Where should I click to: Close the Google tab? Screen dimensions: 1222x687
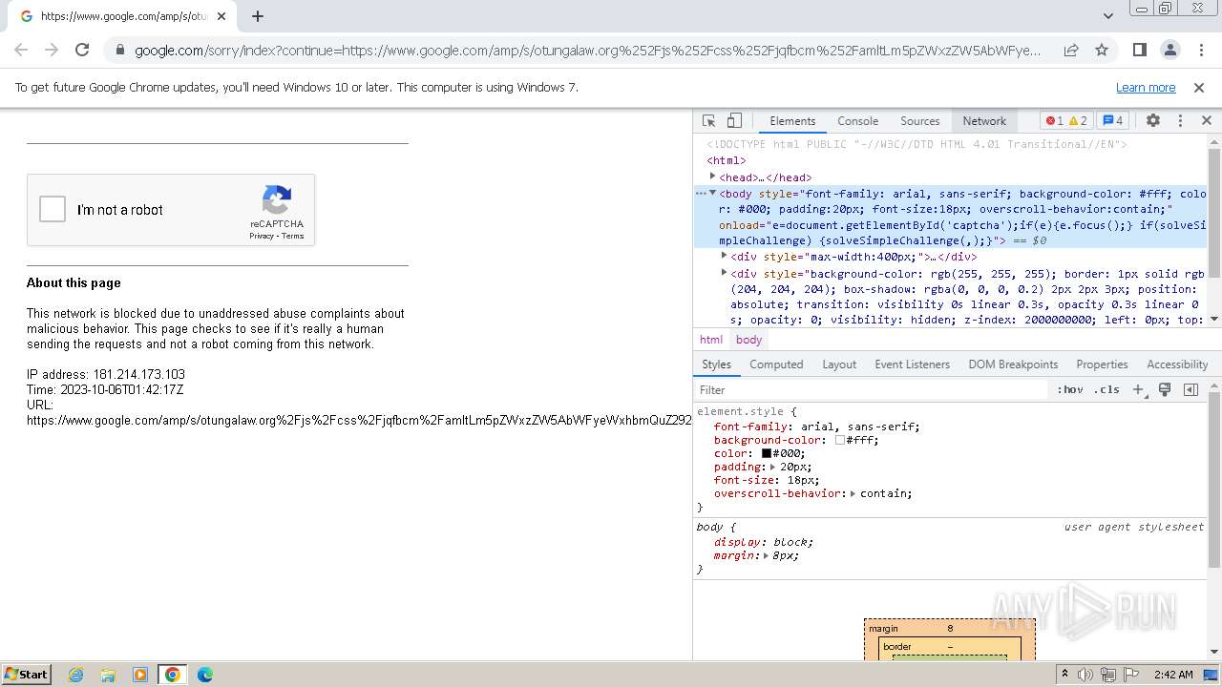[221, 16]
